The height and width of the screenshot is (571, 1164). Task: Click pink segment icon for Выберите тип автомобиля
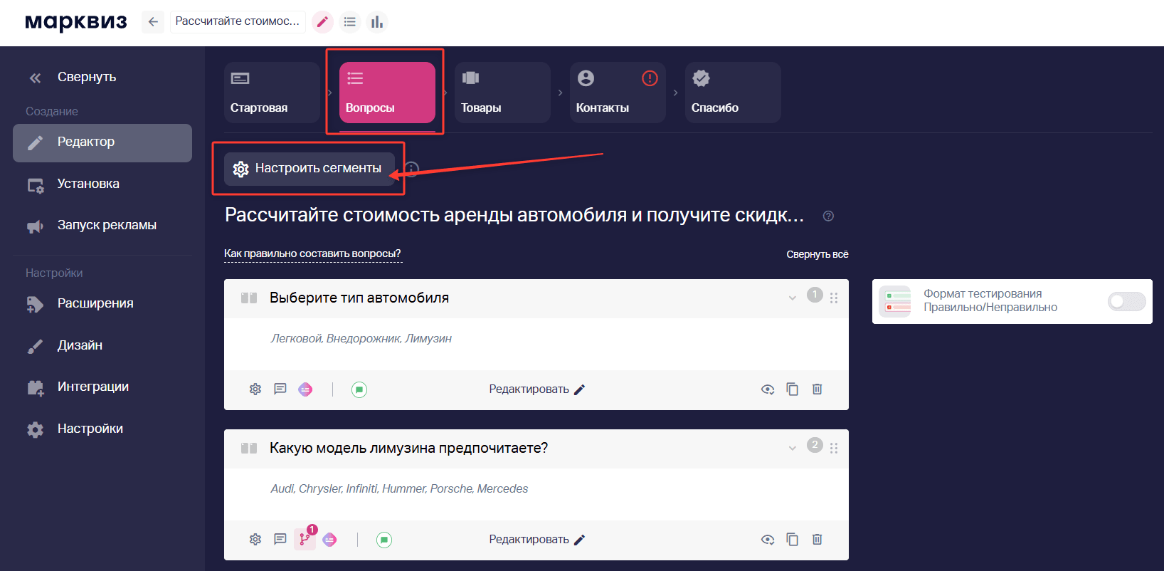[305, 389]
